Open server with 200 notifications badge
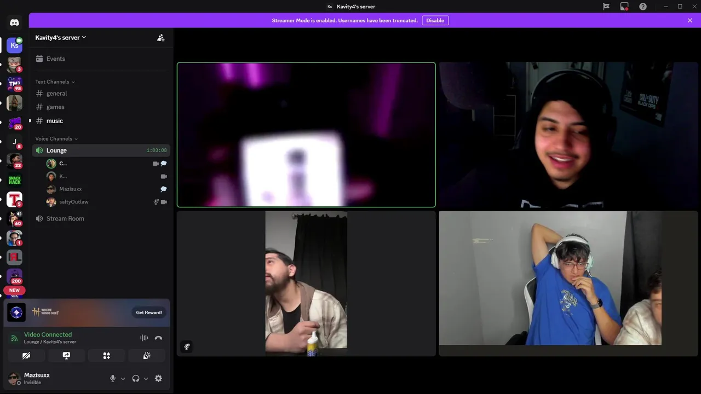This screenshot has width=701, height=394. 14,276
